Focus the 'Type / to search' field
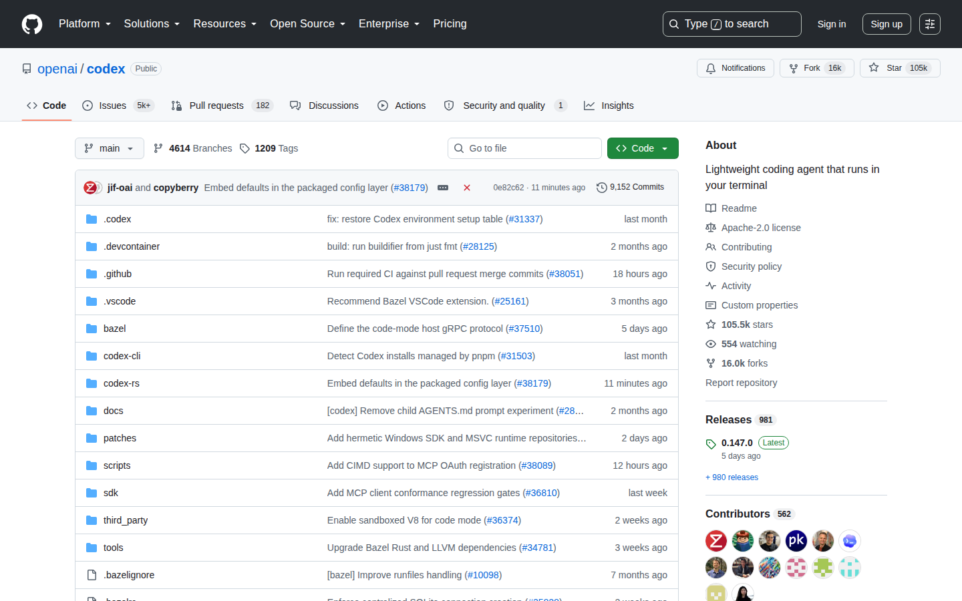This screenshot has width=962, height=601. click(x=732, y=24)
